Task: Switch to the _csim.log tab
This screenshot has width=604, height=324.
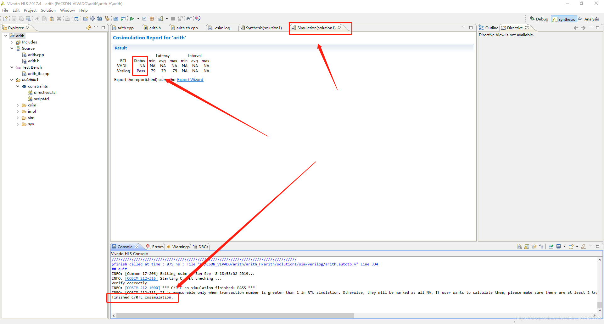Action: 222,28
